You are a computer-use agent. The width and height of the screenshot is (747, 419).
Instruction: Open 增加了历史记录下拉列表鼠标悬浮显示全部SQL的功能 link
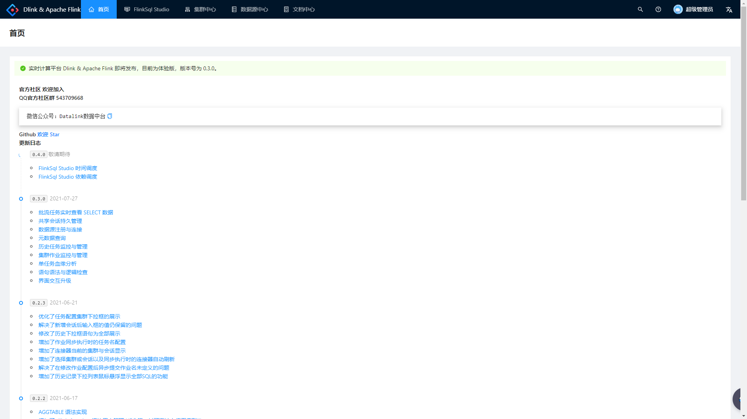103,376
